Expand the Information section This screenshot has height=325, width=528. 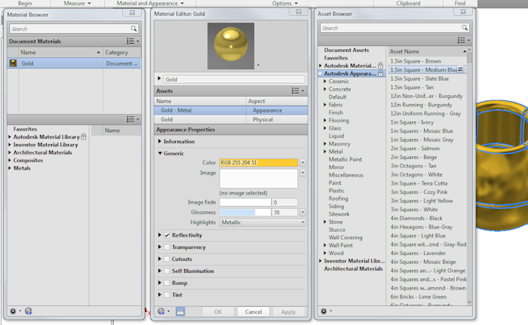point(160,141)
